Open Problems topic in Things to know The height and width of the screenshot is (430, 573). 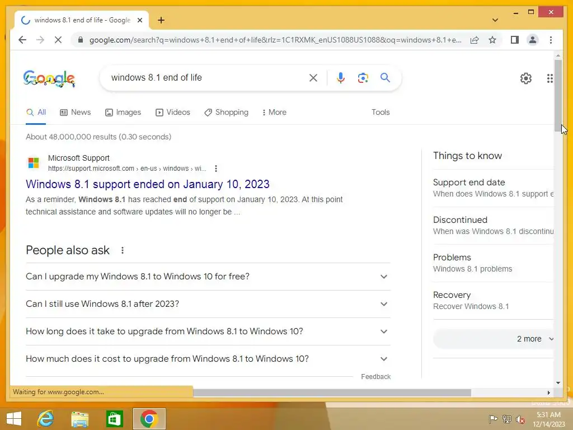[494, 263]
